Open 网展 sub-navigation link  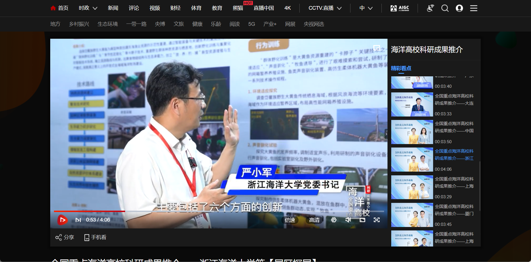290,24
